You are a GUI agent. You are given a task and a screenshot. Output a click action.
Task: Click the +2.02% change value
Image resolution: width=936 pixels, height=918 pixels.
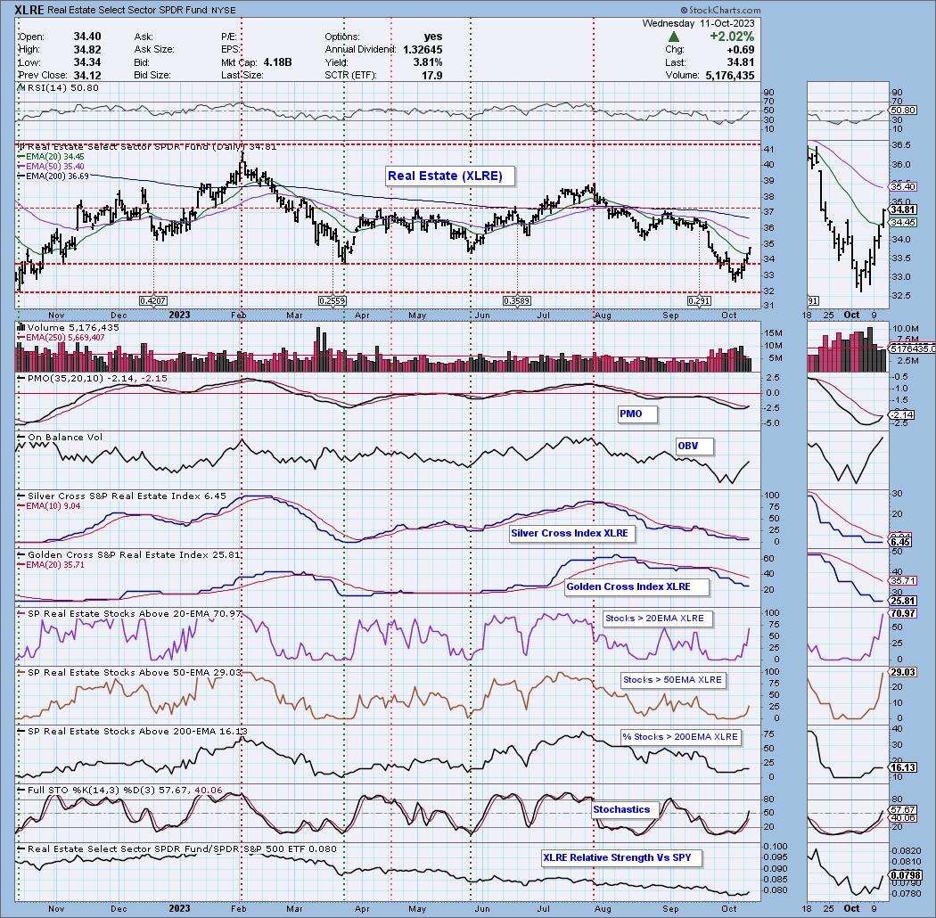coord(732,37)
